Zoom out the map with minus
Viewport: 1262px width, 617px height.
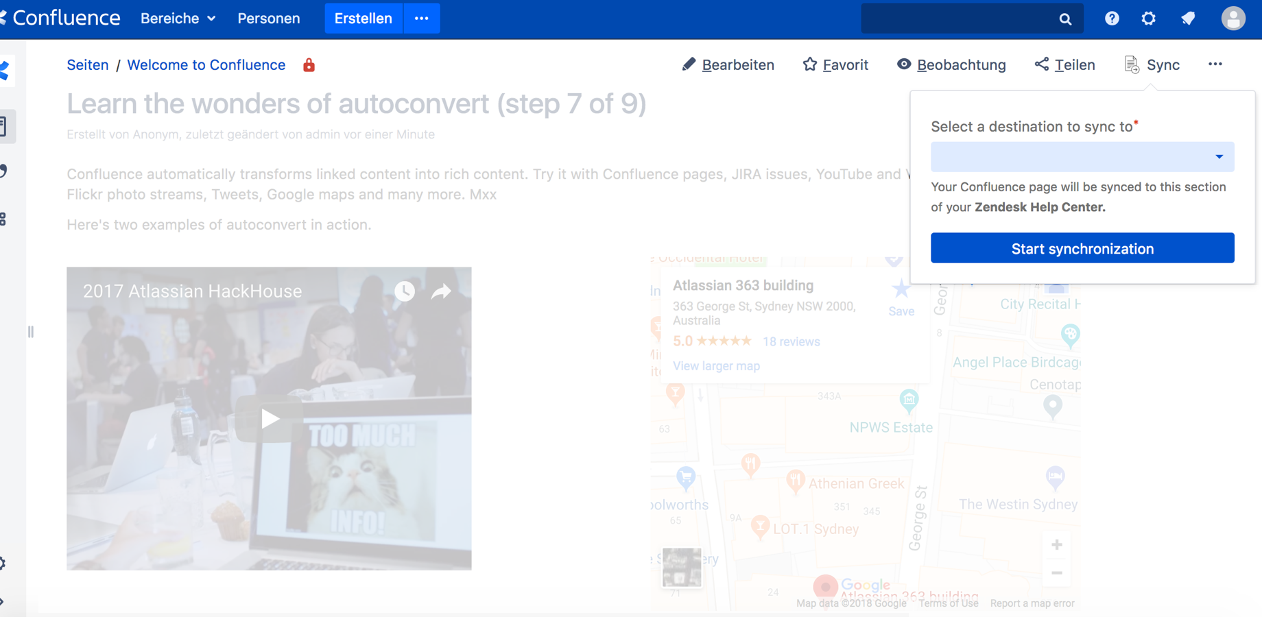(x=1057, y=573)
